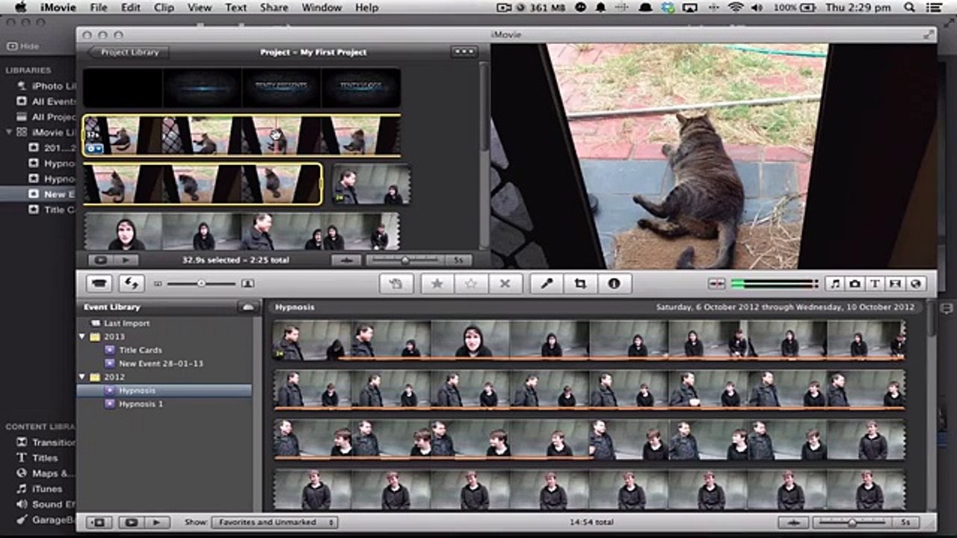Toggle the project timeline view button
This screenshot has height=538, width=957.
pyautogui.click(x=464, y=52)
